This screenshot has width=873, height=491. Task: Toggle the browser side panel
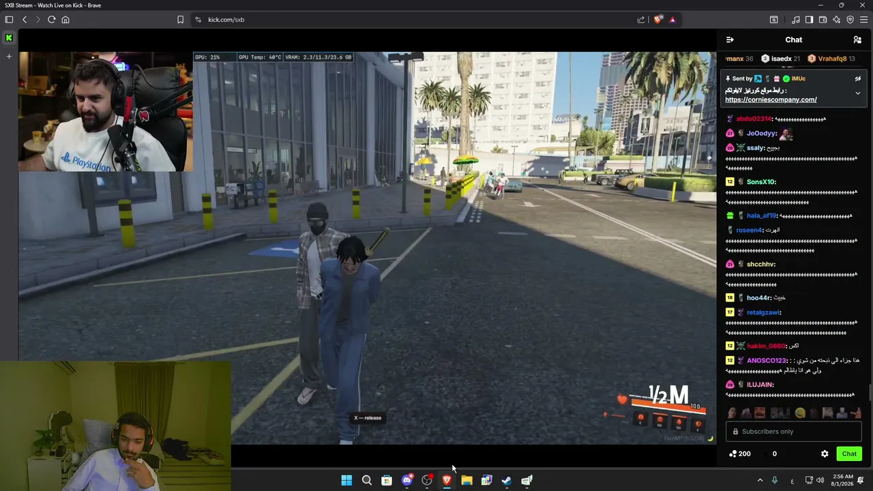click(809, 20)
